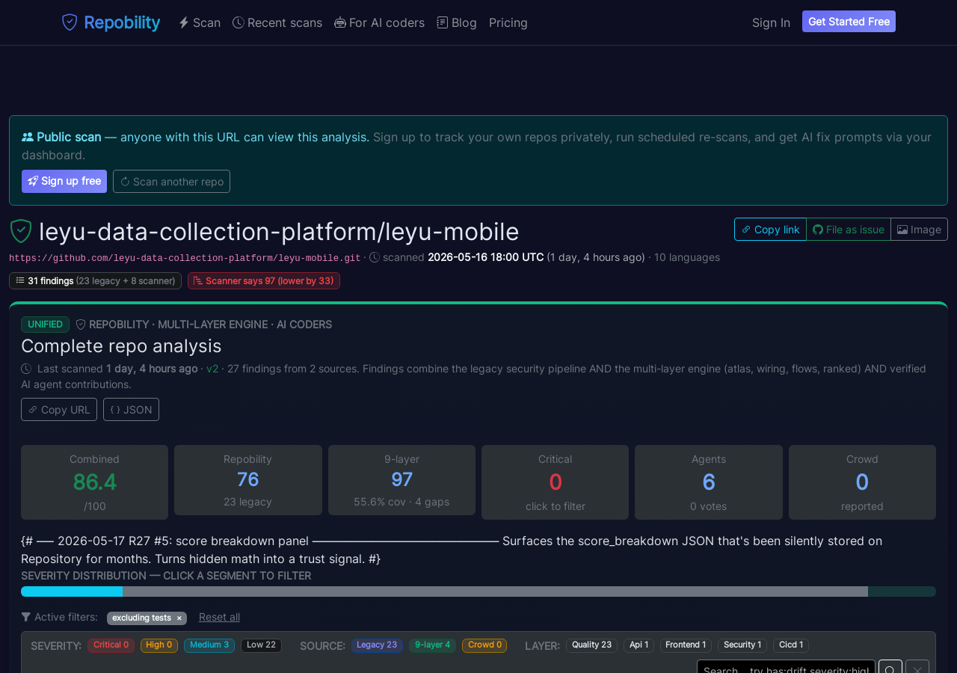Toggle the Frontend 1 layer filter
957x673 pixels.
(686, 645)
